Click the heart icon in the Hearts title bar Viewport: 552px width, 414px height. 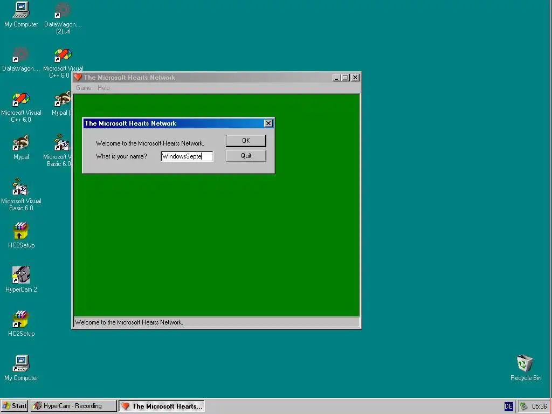(78, 78)
